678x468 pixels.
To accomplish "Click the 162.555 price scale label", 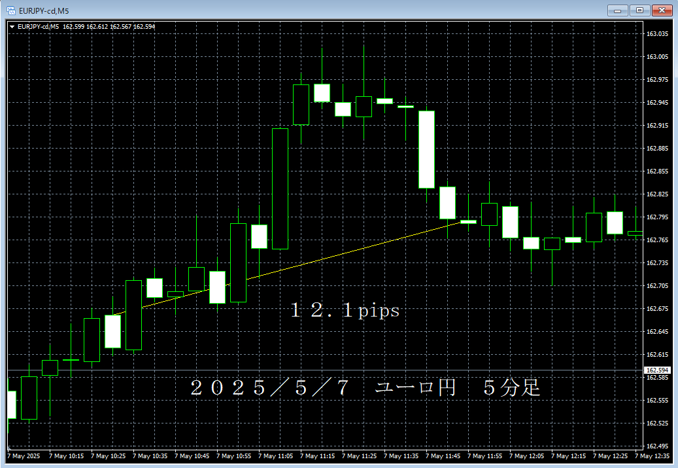I will coord(657,401).
